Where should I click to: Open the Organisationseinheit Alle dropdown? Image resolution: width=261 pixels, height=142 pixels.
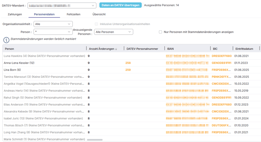(53, 24)
